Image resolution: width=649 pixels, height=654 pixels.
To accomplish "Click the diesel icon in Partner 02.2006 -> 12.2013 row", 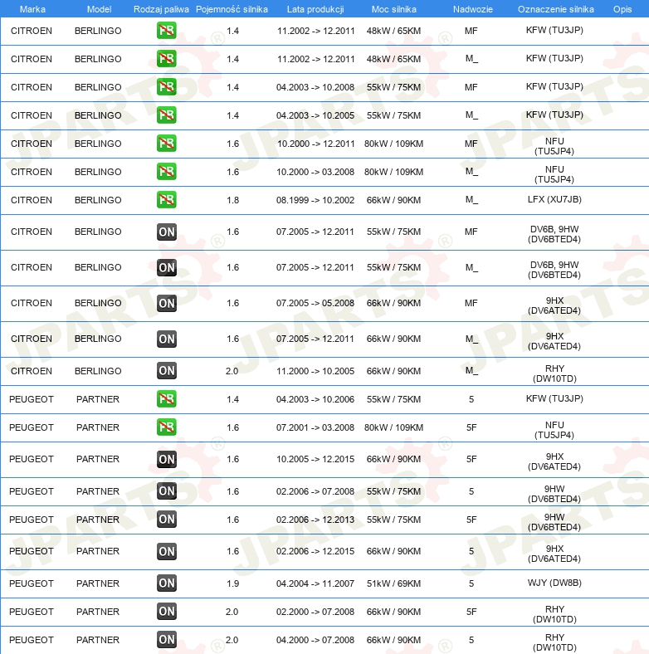I will click(x=167, y=520).
